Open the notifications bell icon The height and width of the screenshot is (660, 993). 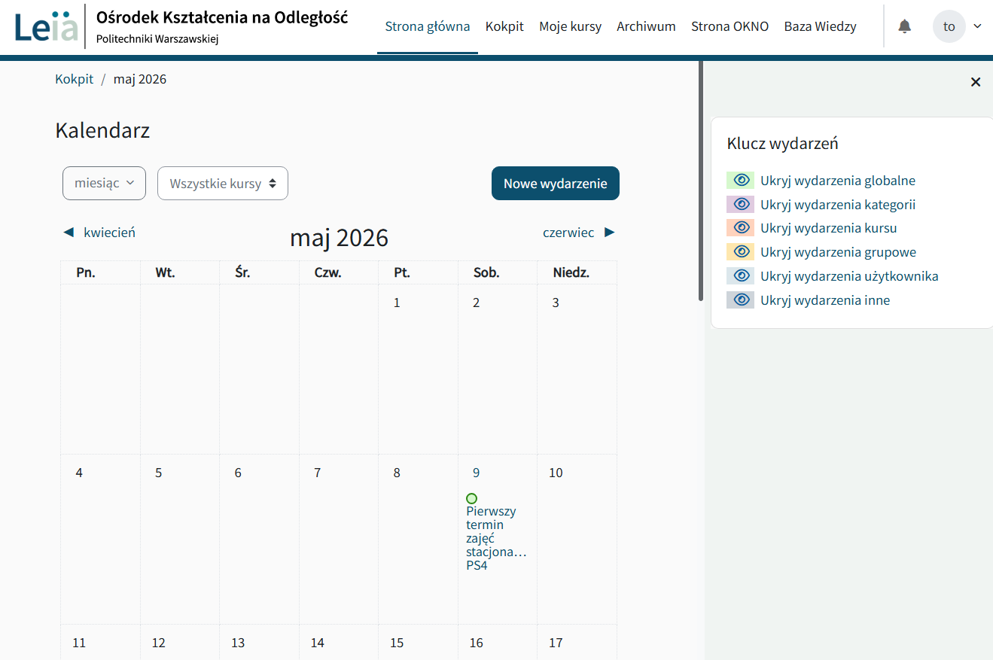click(x=905, y=26)
